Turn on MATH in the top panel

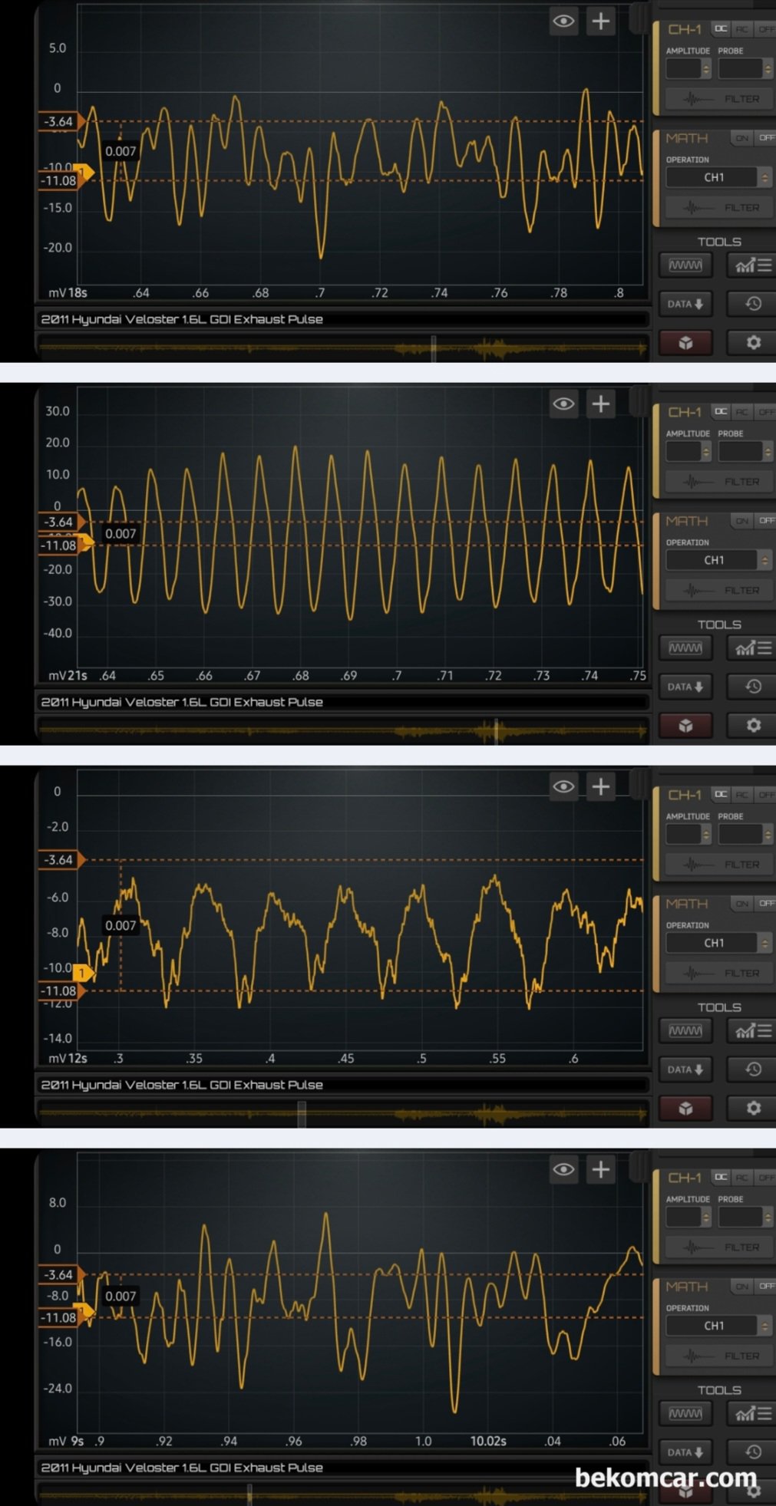pyautogui.click(x=741, y=138)
